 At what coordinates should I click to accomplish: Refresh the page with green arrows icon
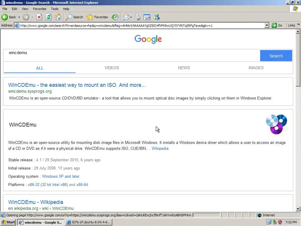click(49, 17)
